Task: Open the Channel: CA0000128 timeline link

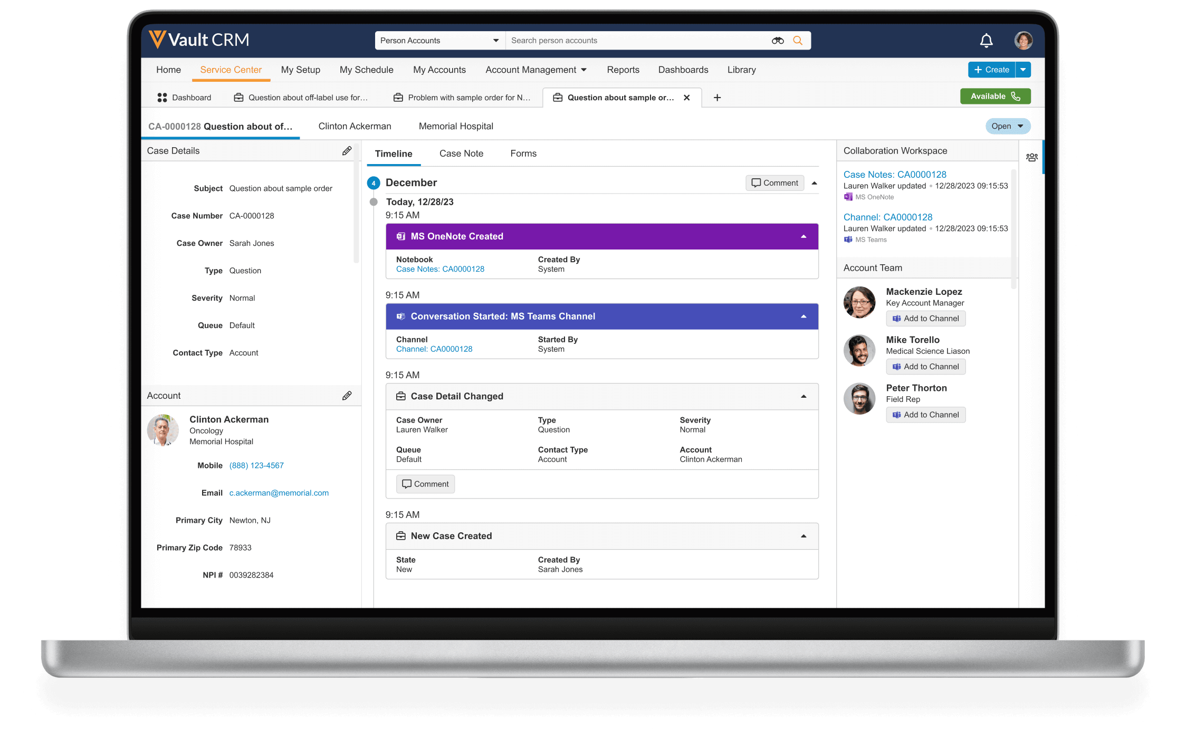Action: tap(434, 349)
